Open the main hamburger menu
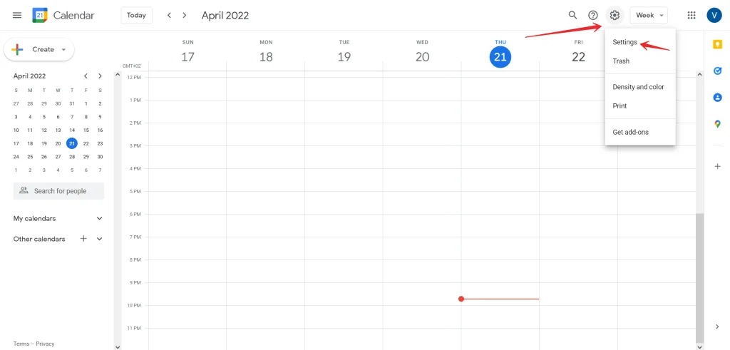Viewport: 730px width, 350px height. point(17,16)
